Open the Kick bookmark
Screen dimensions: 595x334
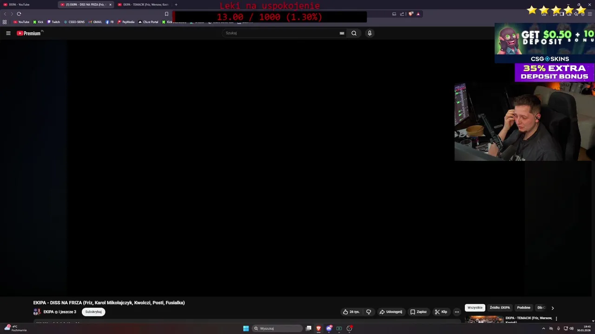[x=38, y=22]
